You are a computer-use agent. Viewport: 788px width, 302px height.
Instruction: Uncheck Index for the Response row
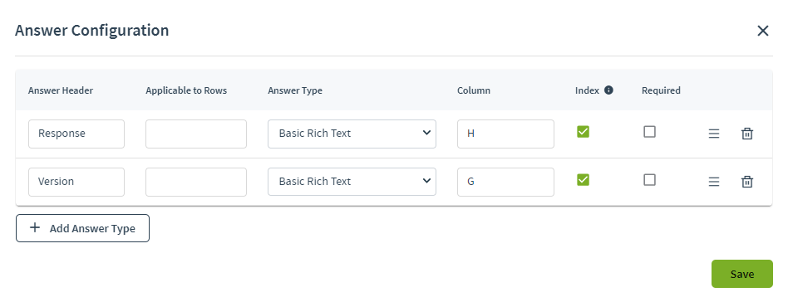pyautogui.click(x=583, y=131)
